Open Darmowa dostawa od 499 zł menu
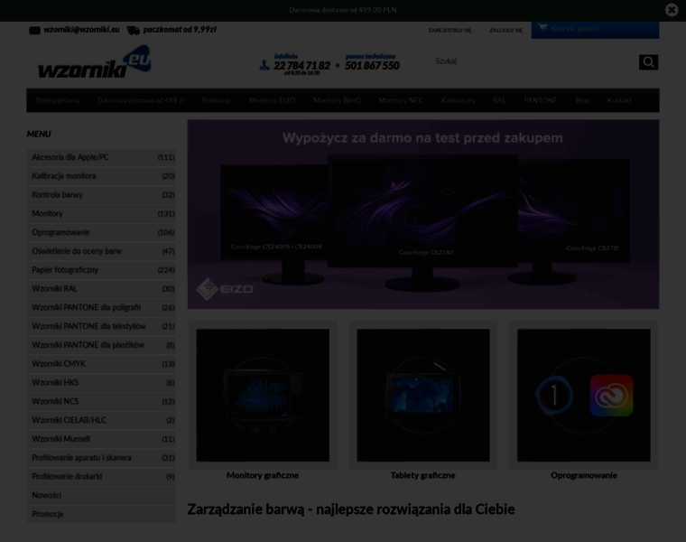This screenshot has height=542, width=686. (x=141, y=100)
